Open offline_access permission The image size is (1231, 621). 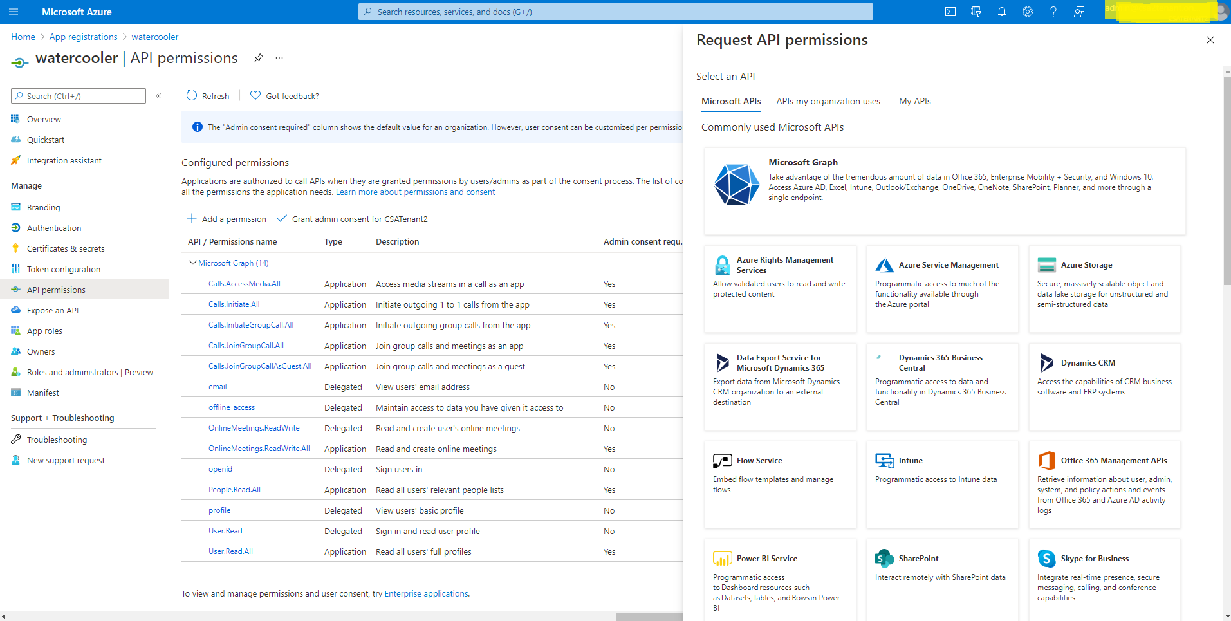[x=232, y=407]
